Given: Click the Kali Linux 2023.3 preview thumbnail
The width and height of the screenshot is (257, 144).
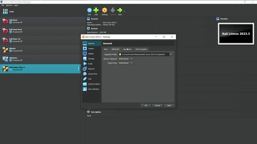Looking at the screenshot, I should tap(236, 34).
